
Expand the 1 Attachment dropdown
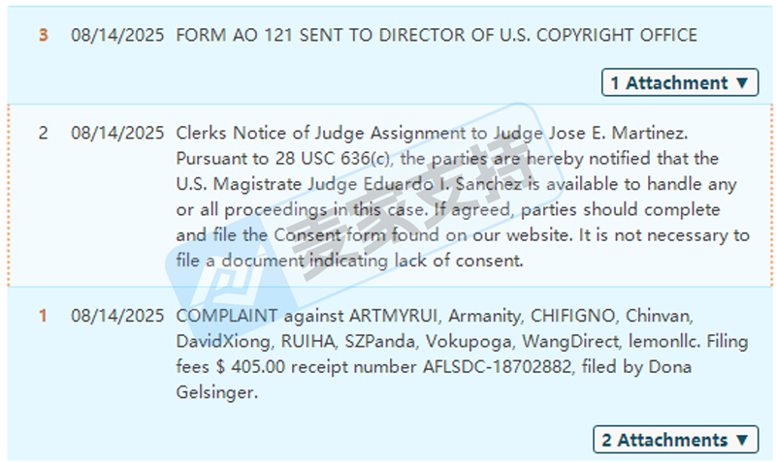coord(680,82)
